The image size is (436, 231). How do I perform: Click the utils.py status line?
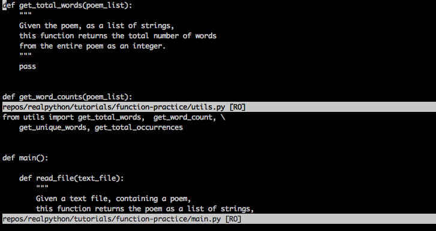point(218,107)
